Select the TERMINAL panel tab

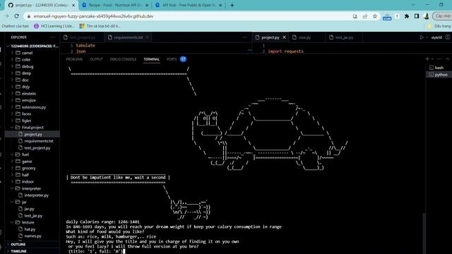pos(151,59)
